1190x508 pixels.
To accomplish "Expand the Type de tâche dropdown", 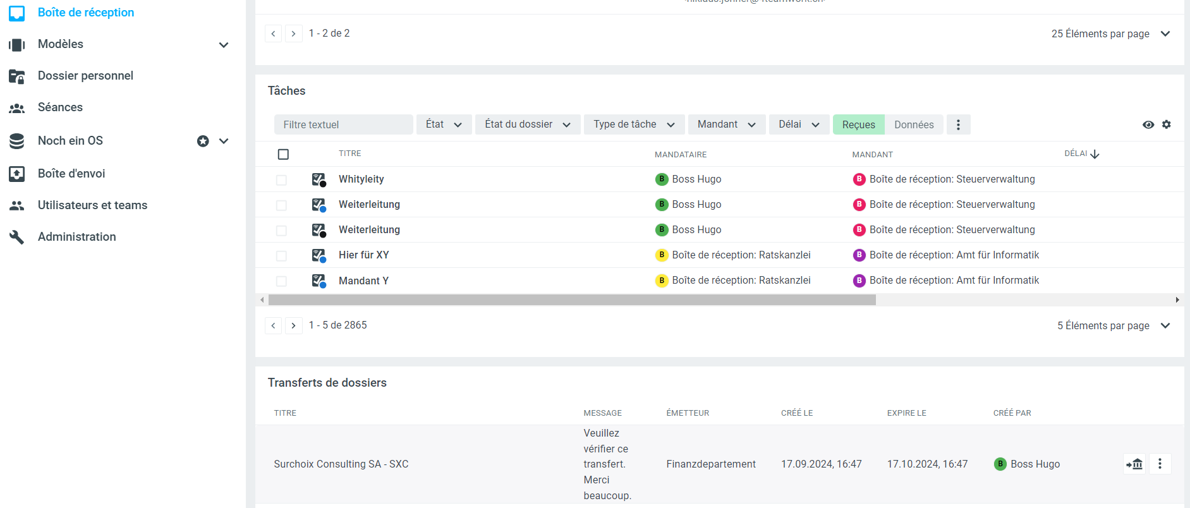I will point(634,124).
